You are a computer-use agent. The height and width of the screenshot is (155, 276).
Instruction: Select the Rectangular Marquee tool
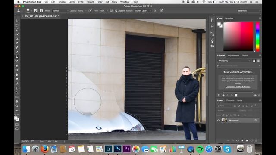(x=17, y=25)
